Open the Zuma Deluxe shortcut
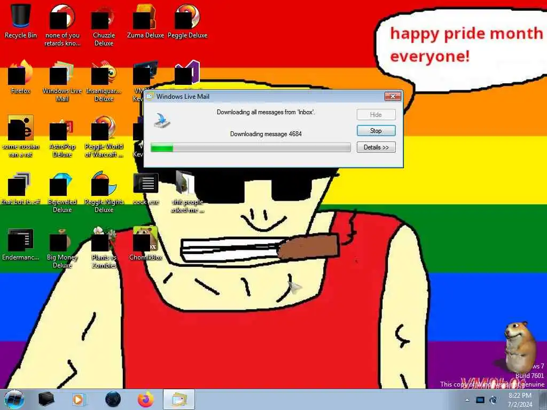Viewport: 547px width, 410px height. 145,21
